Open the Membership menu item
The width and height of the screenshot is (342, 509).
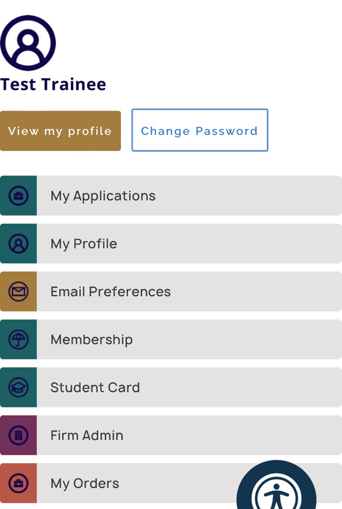(92, 339)
